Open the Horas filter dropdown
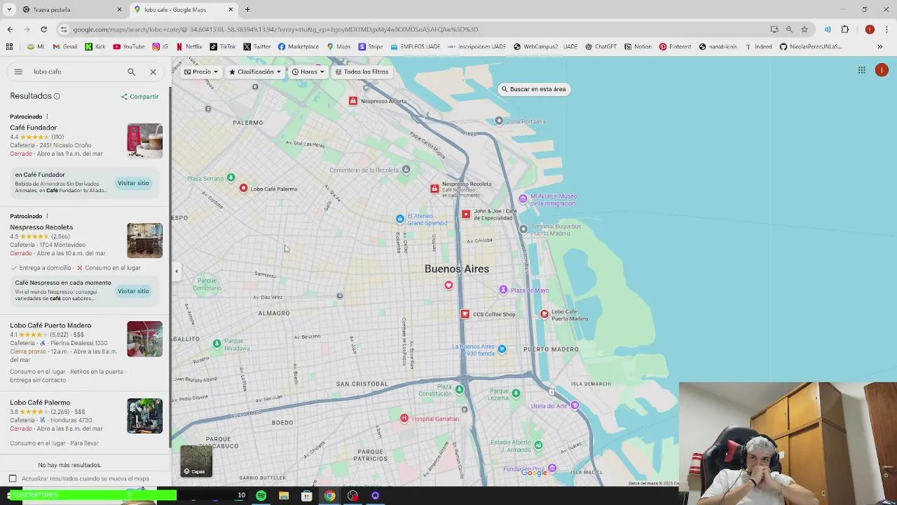This screenshot has width=897, height=505. pyautogui.click(x=308, y=72)
